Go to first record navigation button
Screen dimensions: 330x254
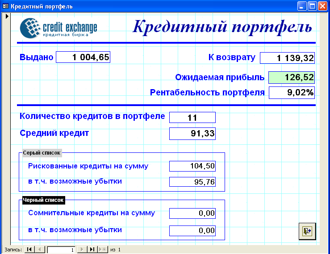click(29, 250)
